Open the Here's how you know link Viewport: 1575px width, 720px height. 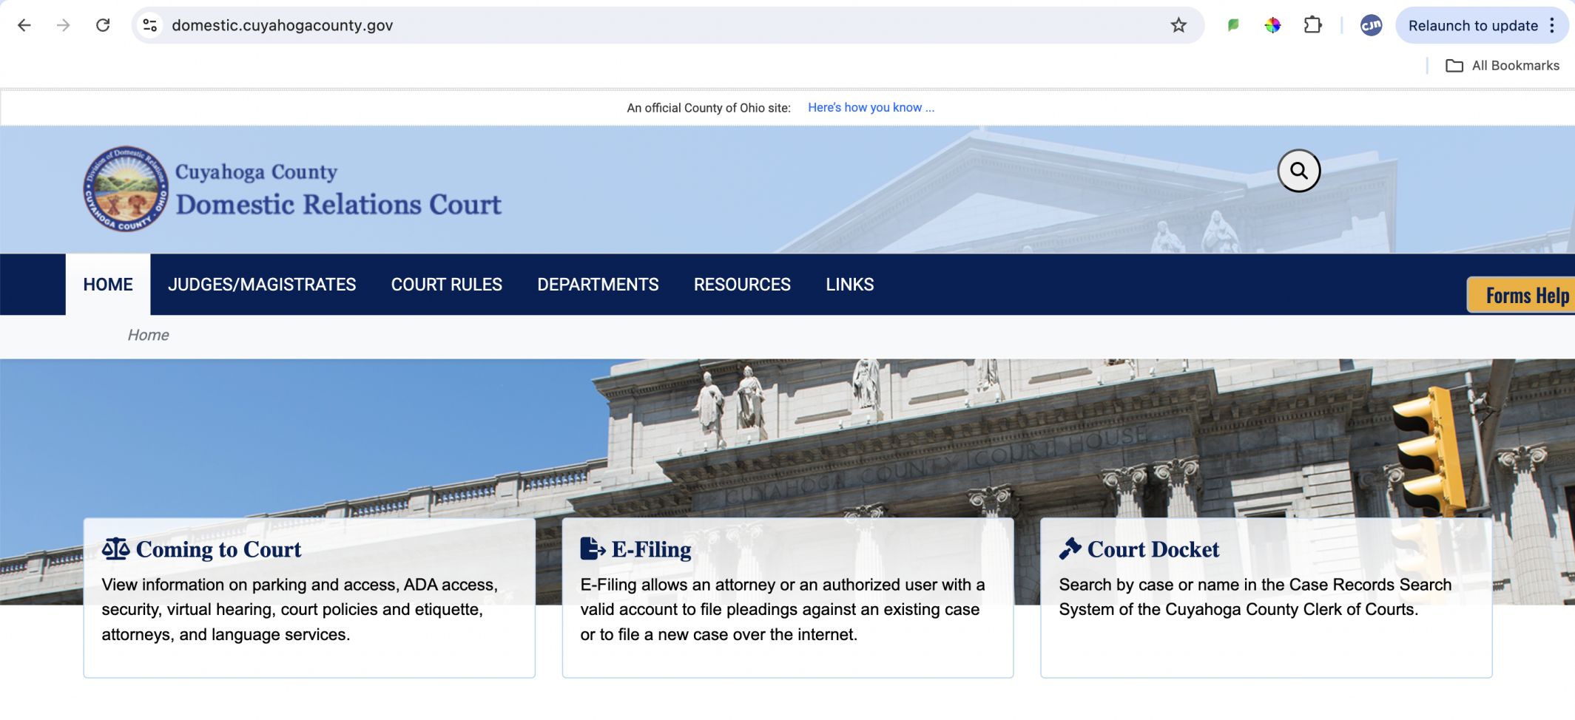click(870, 107)
